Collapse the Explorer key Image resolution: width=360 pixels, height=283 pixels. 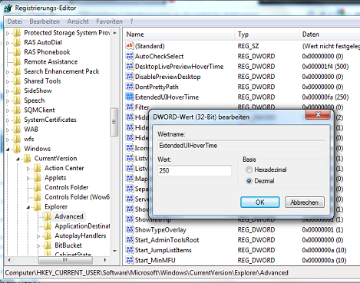(x=28, y=207)
